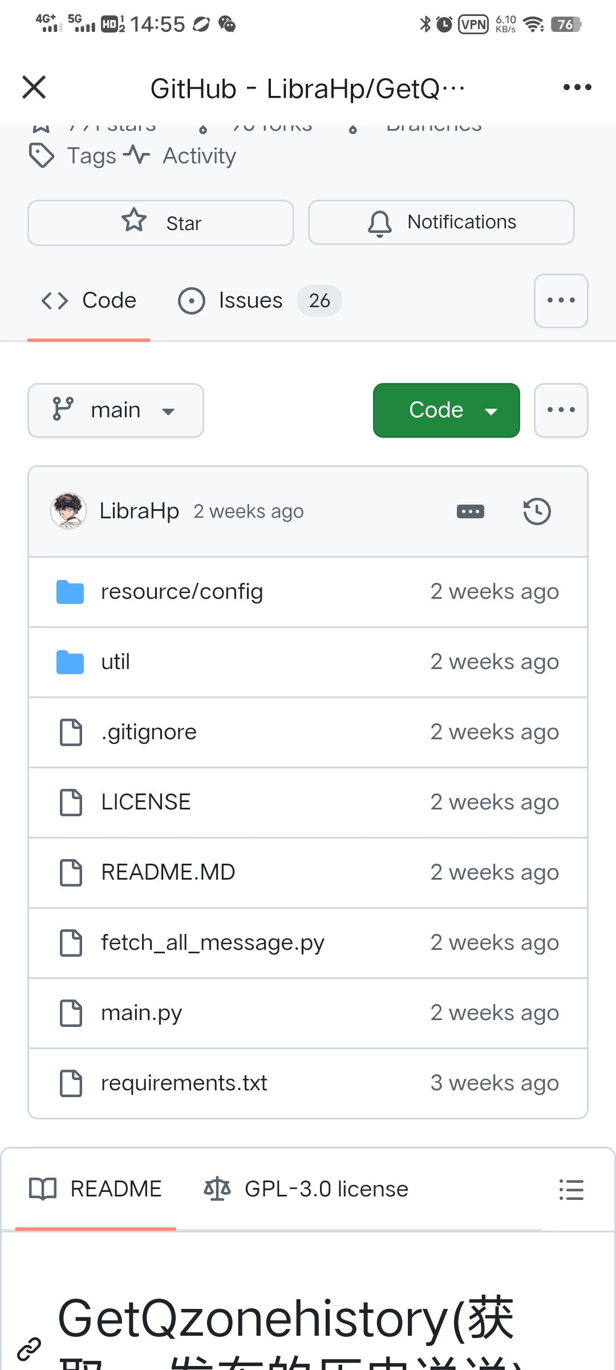Open the main.py file
Viewport: 616px width, 1370px height.
click(141, 1013)
